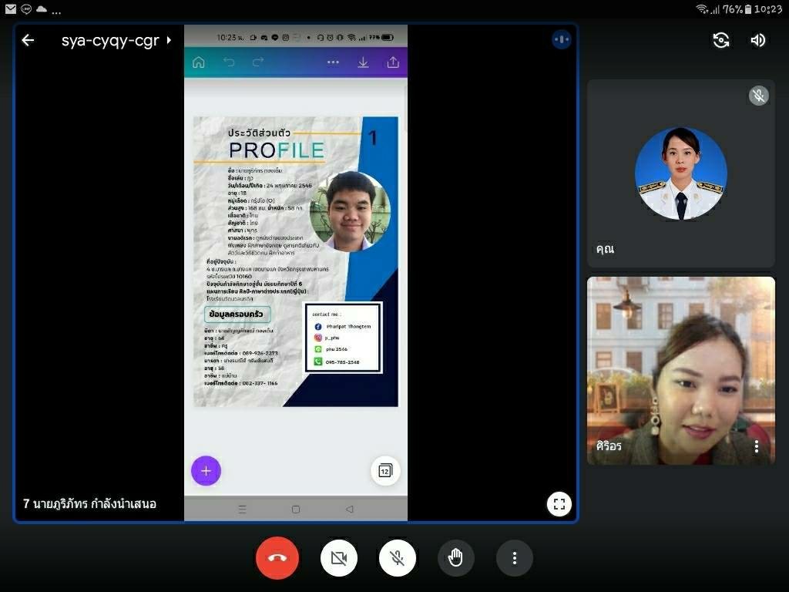The width and height of the screenshot is (789, 592).
Task: Select your own participant tile labeled คุณ
Action: 681,173
